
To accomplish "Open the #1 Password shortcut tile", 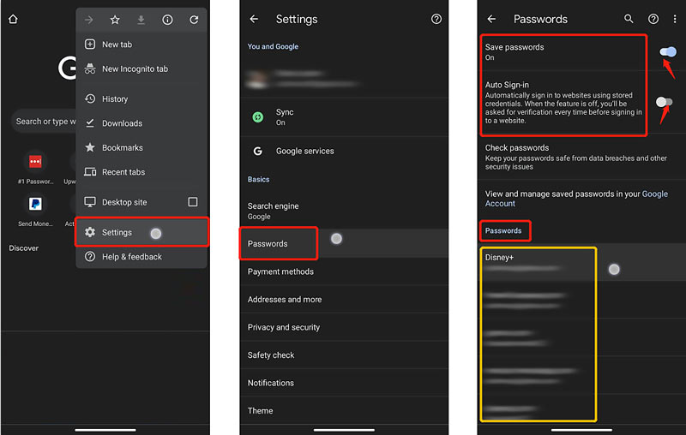I will pos(35,168).
